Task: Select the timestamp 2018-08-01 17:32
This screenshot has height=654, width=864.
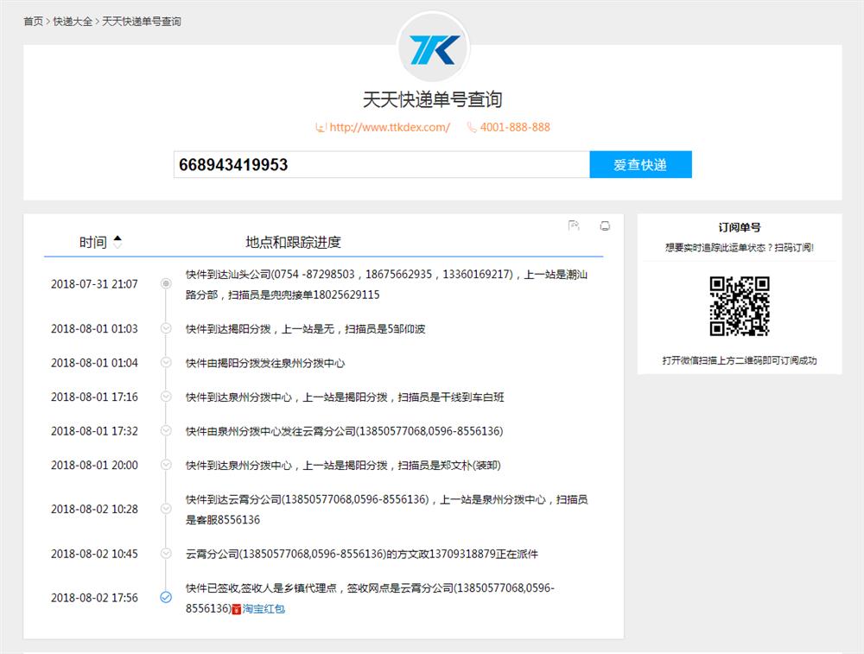Action: [94, 431]
